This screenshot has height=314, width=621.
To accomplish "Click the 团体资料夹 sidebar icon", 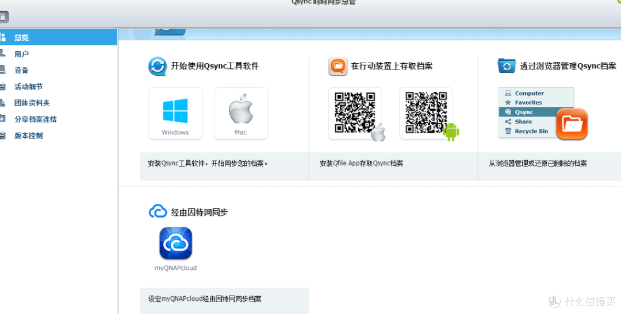I will [x=2, y=103].
